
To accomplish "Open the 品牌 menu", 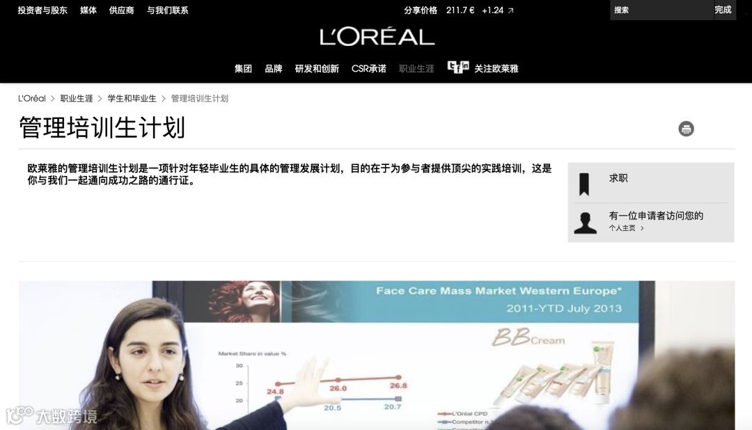I will 274,69.
